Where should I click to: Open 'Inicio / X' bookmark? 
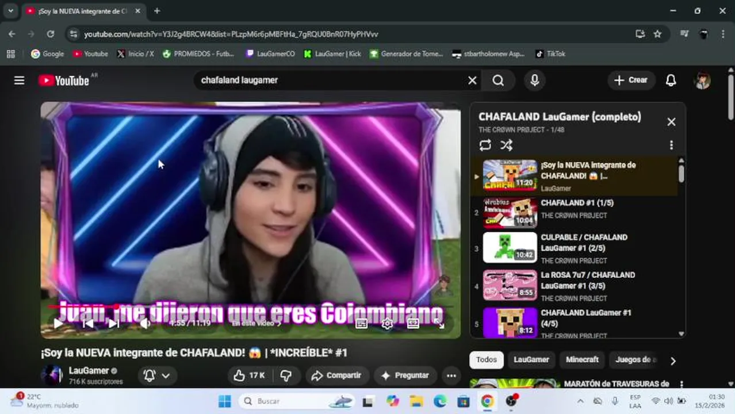click(x=135, y=53)
